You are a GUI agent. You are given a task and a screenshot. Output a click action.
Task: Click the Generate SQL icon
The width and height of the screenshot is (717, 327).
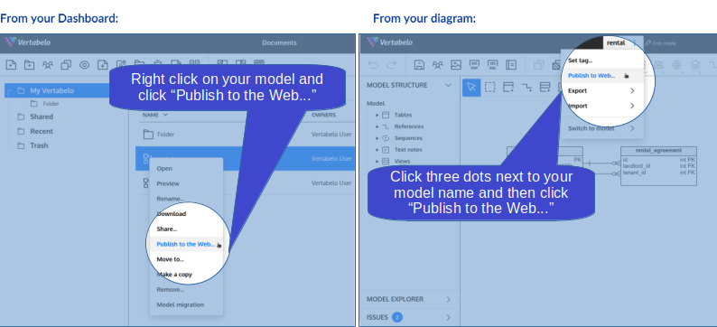492,64
